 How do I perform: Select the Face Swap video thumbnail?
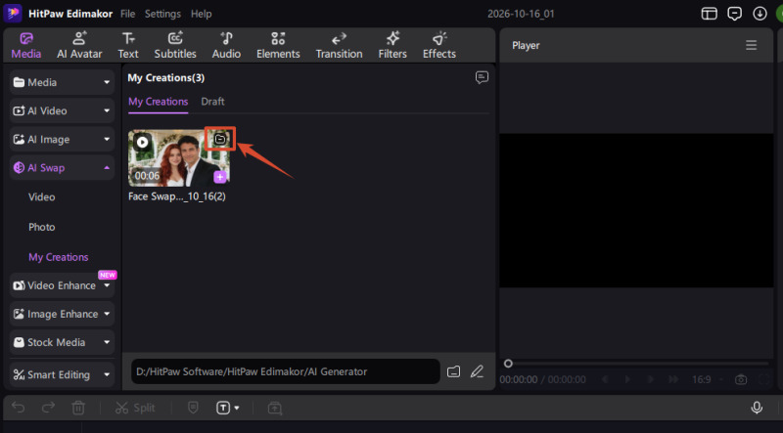(x=179, y=158)
